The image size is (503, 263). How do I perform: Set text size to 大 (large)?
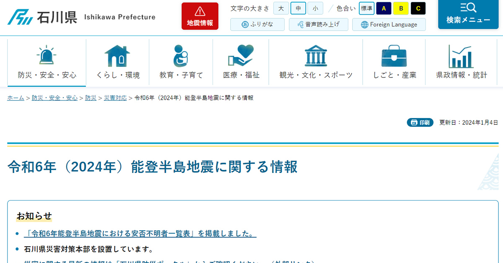[x=281, y=8]
